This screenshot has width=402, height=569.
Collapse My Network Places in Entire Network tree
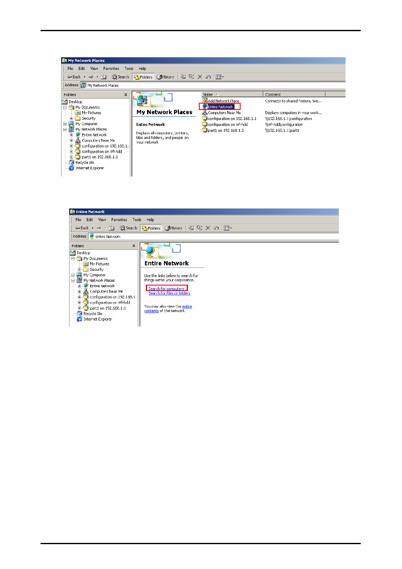73,280
